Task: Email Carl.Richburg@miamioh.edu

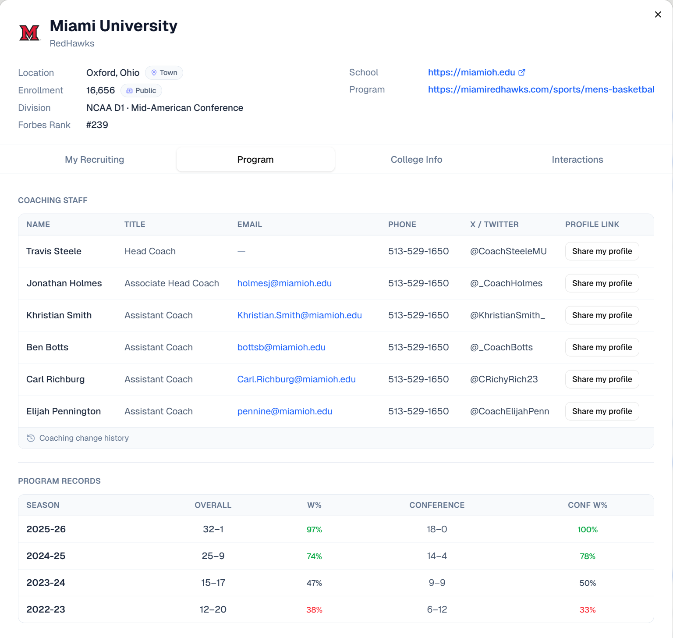Action: pos(297,379)
